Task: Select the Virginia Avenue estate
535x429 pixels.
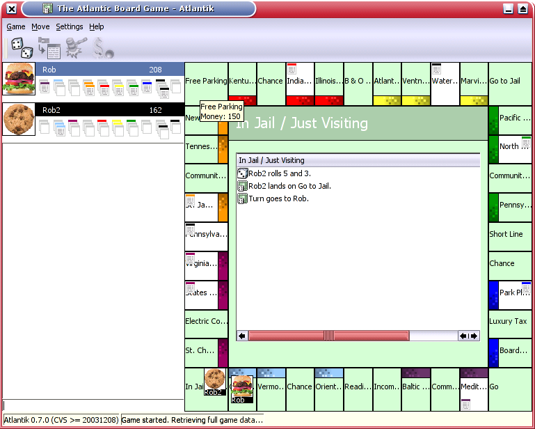Action: 206,266
